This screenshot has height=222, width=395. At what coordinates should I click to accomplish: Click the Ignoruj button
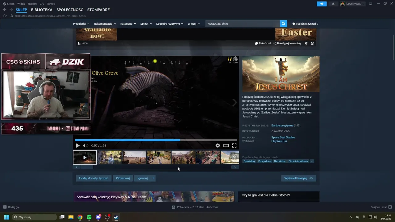143,178
